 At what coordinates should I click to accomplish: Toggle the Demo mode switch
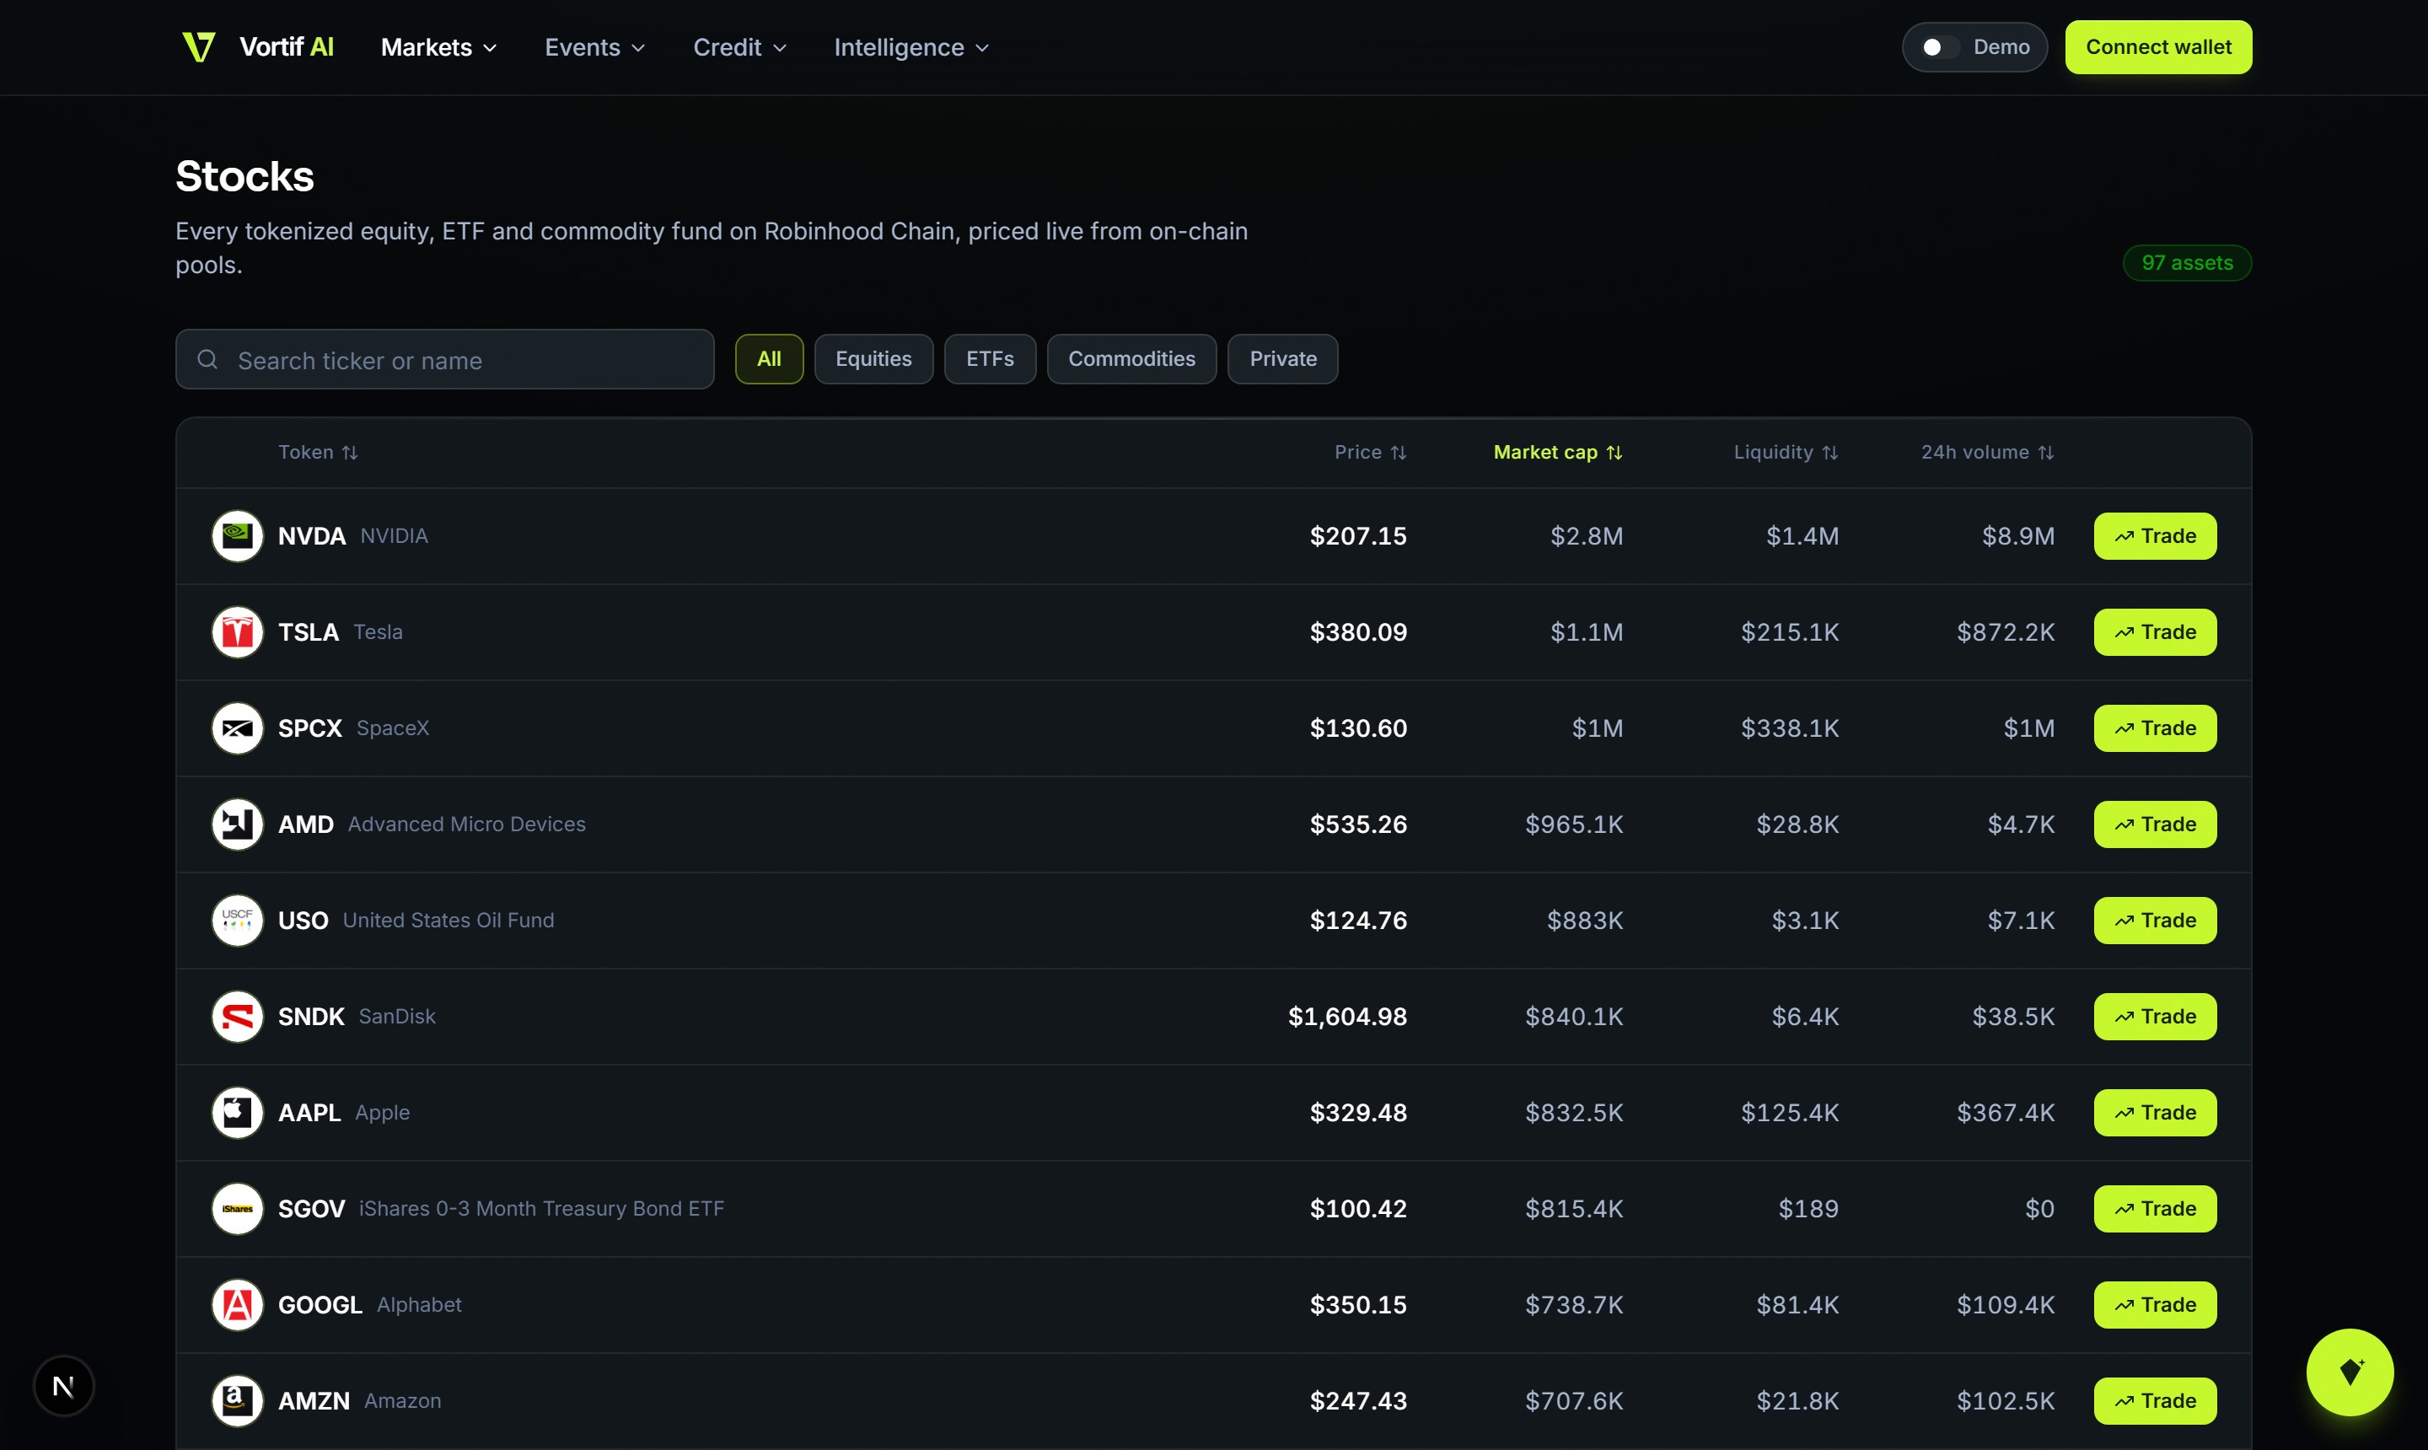(1940, 47)
